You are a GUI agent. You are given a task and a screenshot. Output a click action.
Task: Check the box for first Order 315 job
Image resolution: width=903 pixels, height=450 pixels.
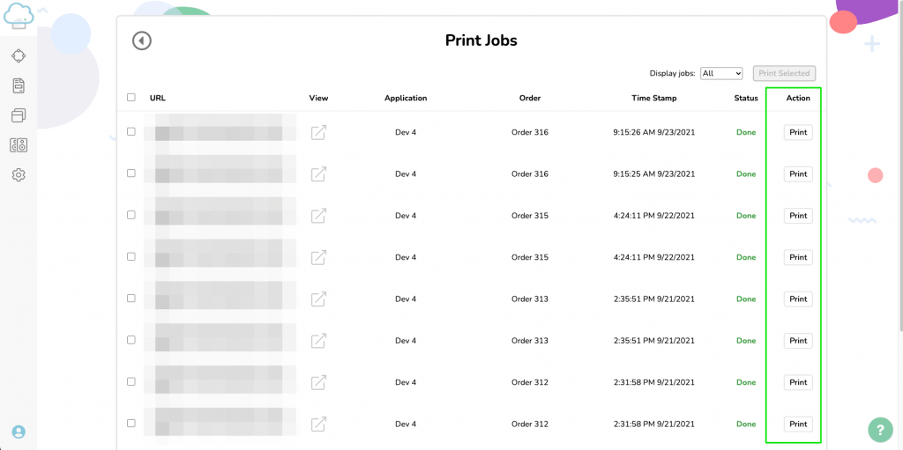(131, 215)
